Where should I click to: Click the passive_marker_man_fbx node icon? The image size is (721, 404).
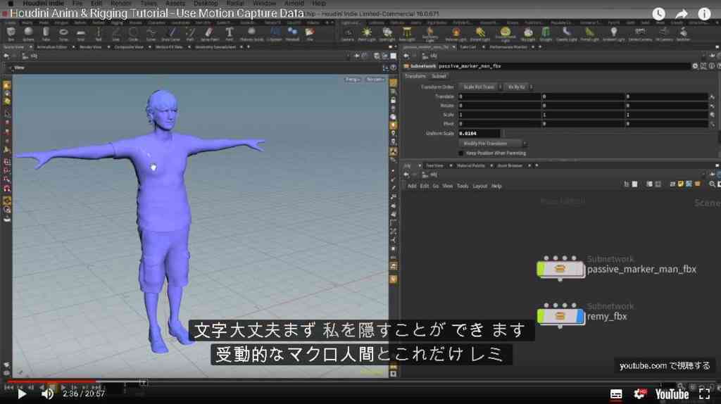point(560,269)
